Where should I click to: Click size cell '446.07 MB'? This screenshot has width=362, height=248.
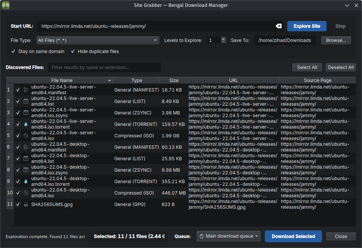(x=174, y=193)
